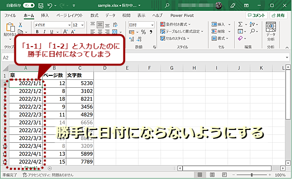Image resolution: width=292 pixels, height=179 pixels.
Task: Toggle italic formatting
Action: click(x=44, y=32)
